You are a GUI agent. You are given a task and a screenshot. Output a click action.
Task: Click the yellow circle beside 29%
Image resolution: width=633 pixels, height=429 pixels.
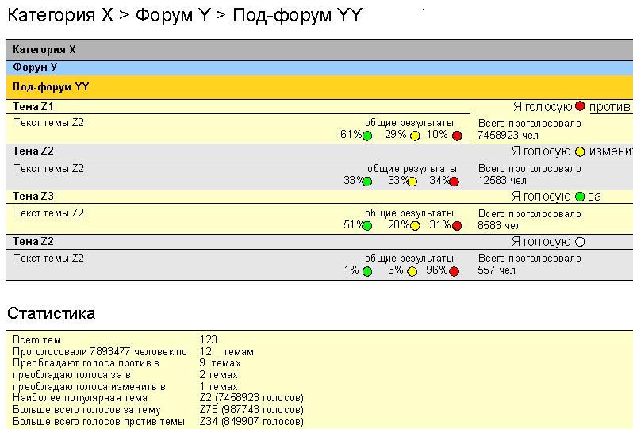pos(414,136)
